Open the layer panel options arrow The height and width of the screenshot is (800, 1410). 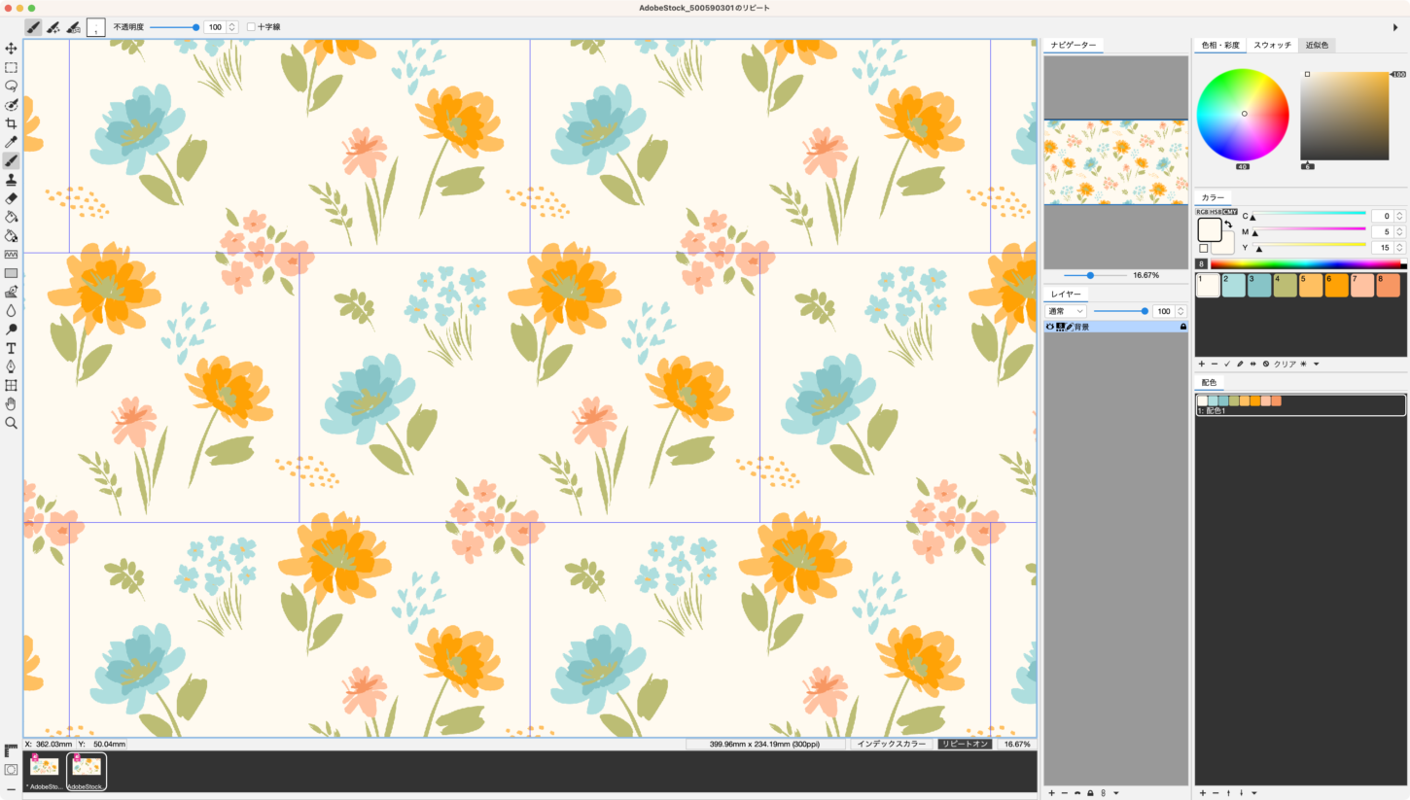1116,793
